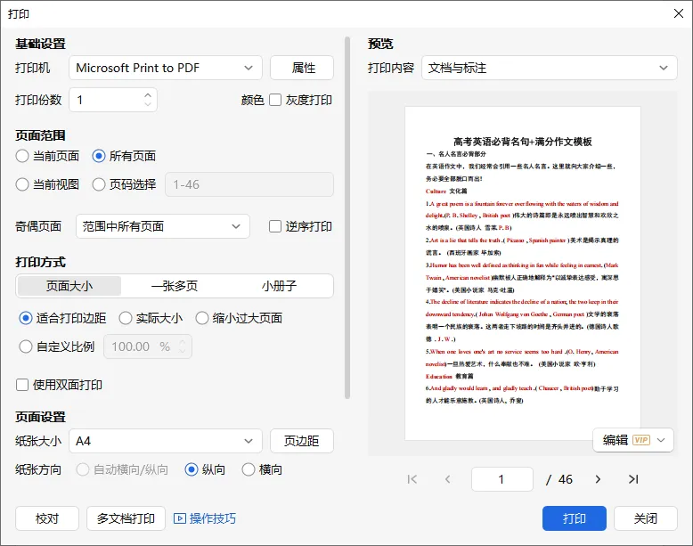Toggle 逆序打印 reverse order checkbox

pos(275,226)
